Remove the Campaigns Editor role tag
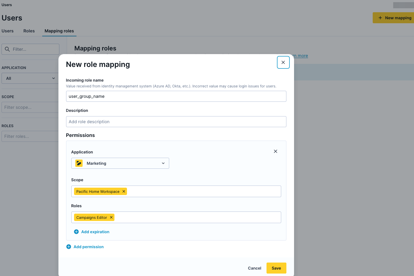Image resolution: width=414 pixels, height=276 pixels. [x=111, y=217]
